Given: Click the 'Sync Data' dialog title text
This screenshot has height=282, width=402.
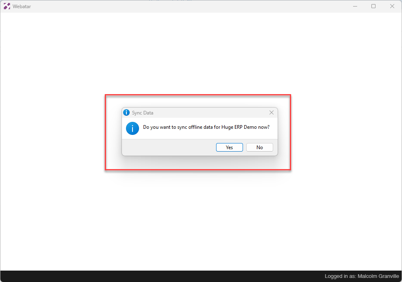Looking at the screenshot, I should (143, 113).
